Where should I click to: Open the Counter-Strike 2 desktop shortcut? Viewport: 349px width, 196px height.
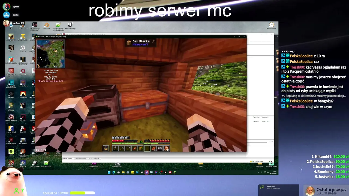point(11,129)
